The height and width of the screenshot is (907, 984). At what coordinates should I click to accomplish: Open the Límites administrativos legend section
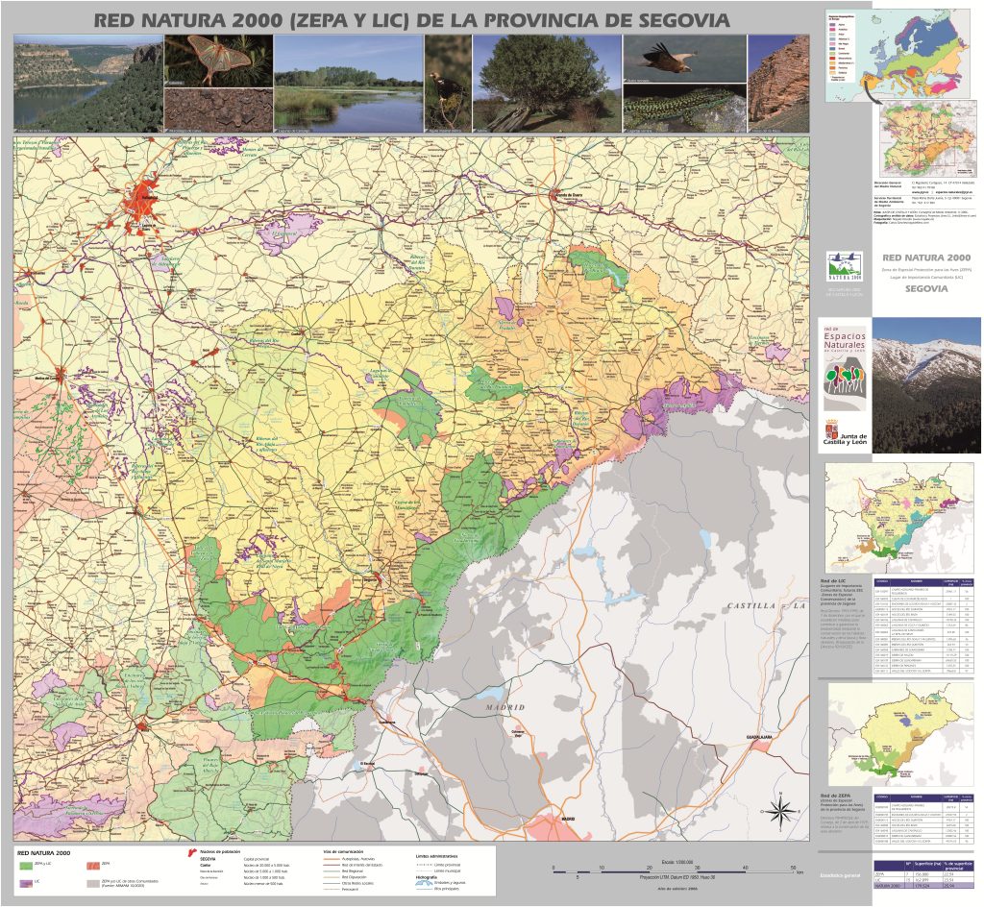coord(437,856)
